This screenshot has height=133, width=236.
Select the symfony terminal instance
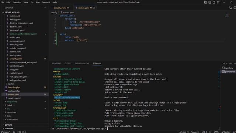click(229, 68)
